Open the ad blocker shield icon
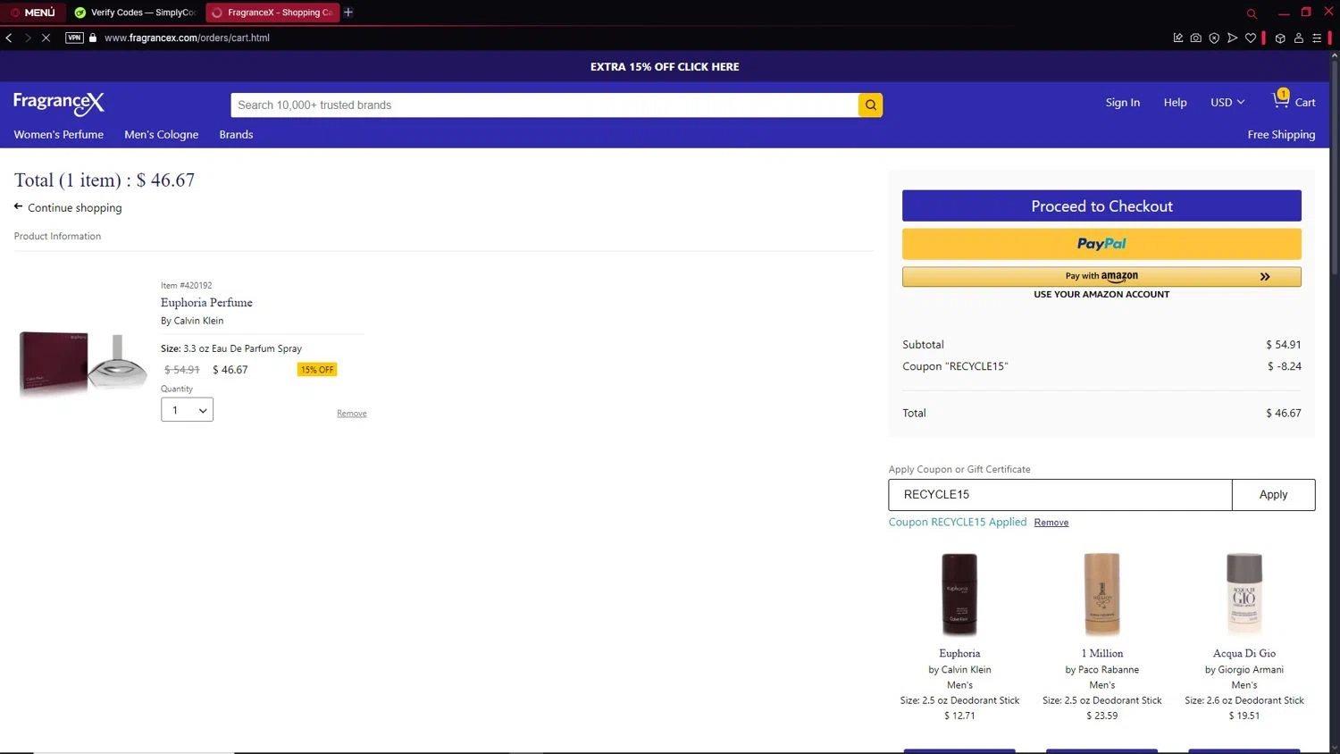The image size is (1340, 754). (1214, 38)
